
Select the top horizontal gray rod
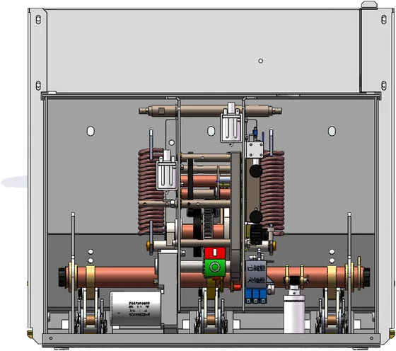click(x=210, y=110)
